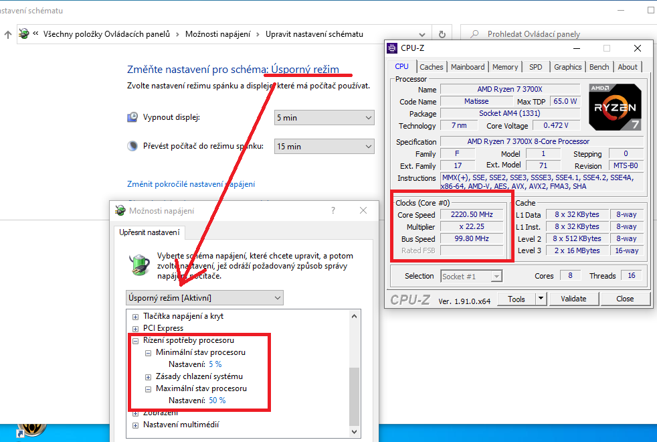The image size is (657, 442).
Task: Refresh the Control Panel address bar
Action: point(442,34)
